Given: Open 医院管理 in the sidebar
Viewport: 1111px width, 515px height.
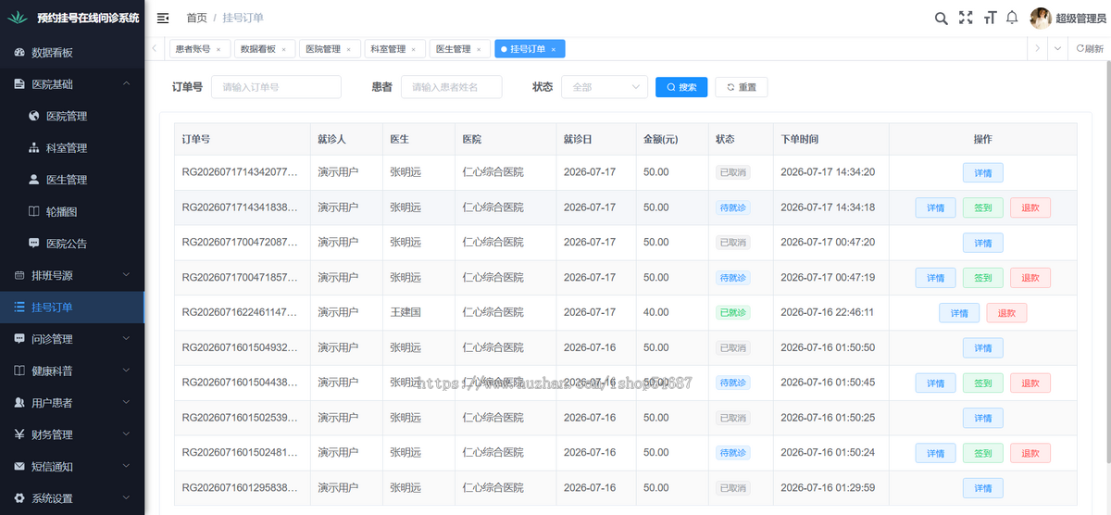Looking at the screenshot, I should [x=72, y=116].
